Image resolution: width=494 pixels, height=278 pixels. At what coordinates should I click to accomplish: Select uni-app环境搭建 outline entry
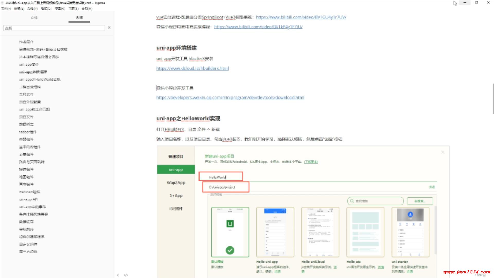33,72
